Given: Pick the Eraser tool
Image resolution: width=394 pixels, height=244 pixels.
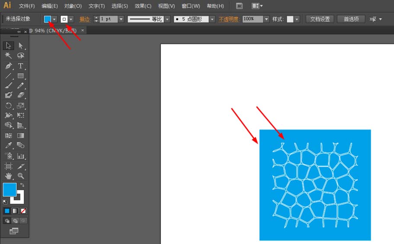Looking at the screenshot, I should coord(20,95).
